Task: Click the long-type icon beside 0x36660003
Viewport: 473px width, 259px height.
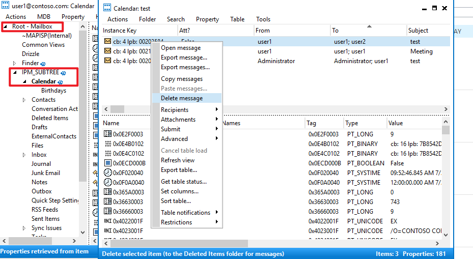Action: [x=108, y=211]
